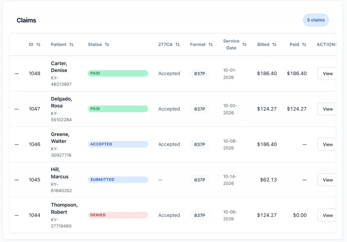347x242 pixels.
Task: Click the 5 claims badge
Action: tap(316, 20)
